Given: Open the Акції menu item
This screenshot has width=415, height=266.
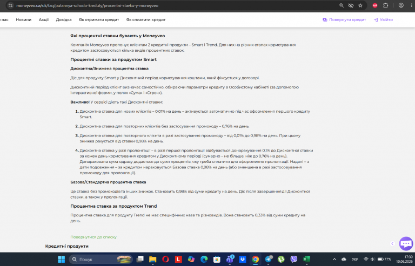Looking at the screenshot, I should 44,19.
